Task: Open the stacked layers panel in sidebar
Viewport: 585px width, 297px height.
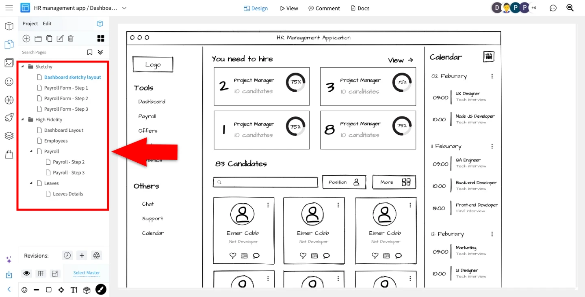Action: click(9, 136)
